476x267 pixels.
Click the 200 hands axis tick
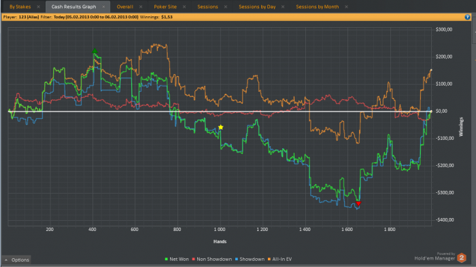[50, 230]
